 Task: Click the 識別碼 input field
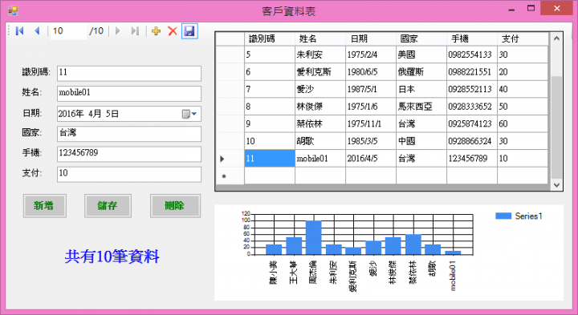[x=129, y=73]
